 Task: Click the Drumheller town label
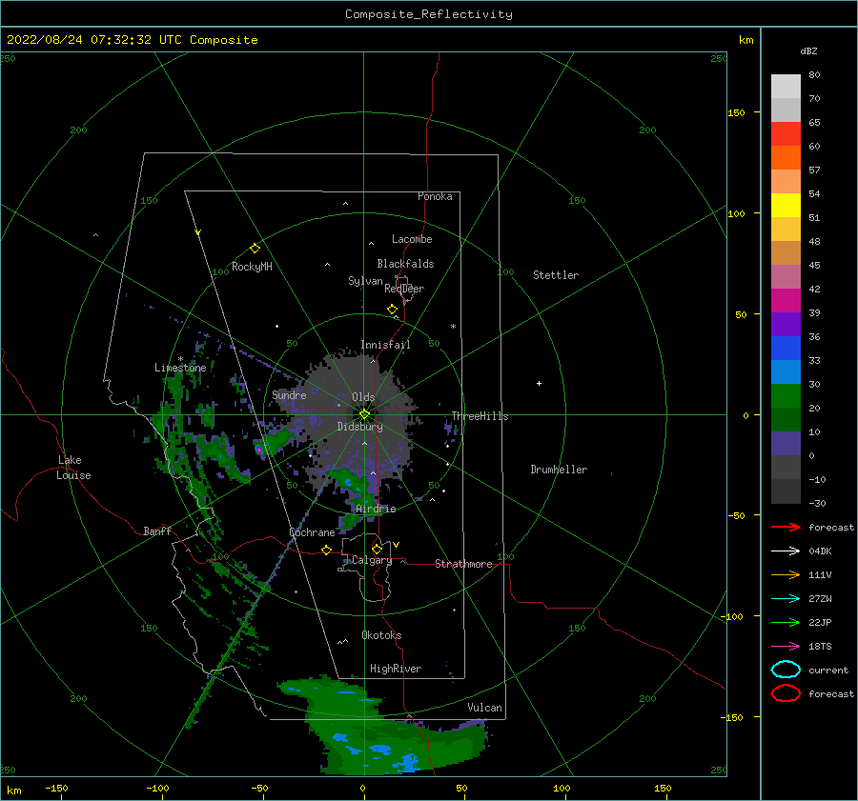click(x=559, y=470)
